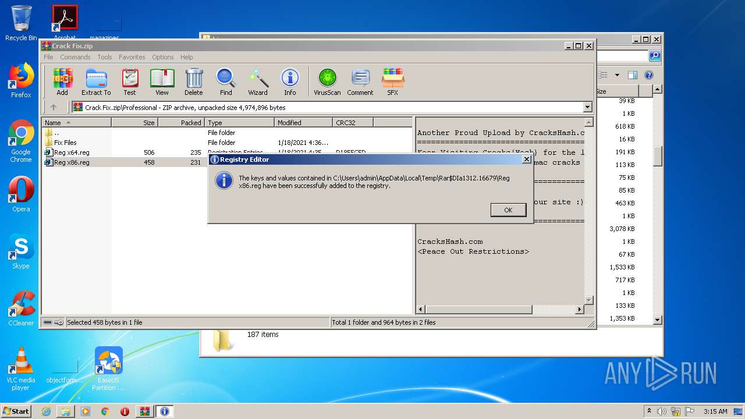745x419 pixels.
Task: Click OK in Registry Editor dialog
Action: click(508, 210)
